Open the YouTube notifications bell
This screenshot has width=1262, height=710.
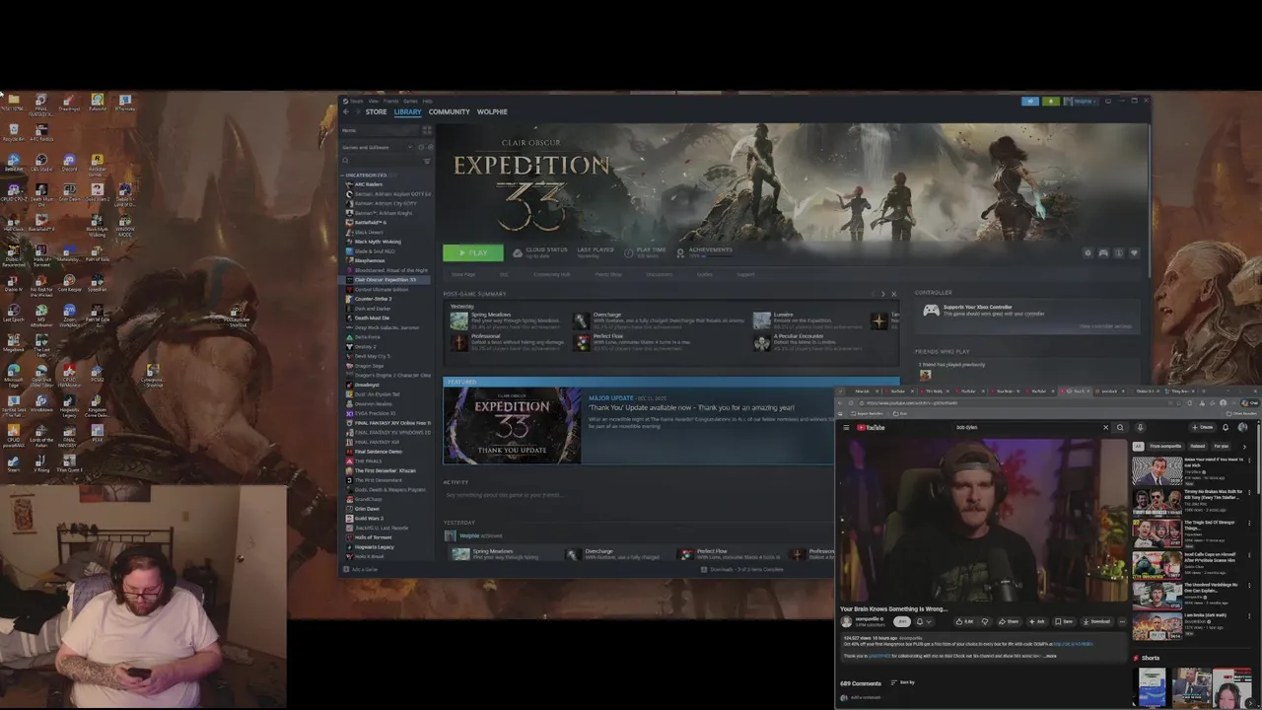1226,428
